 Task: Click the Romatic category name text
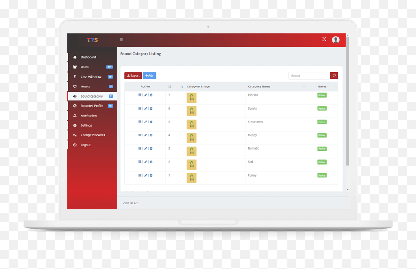(x=253, y=148)
